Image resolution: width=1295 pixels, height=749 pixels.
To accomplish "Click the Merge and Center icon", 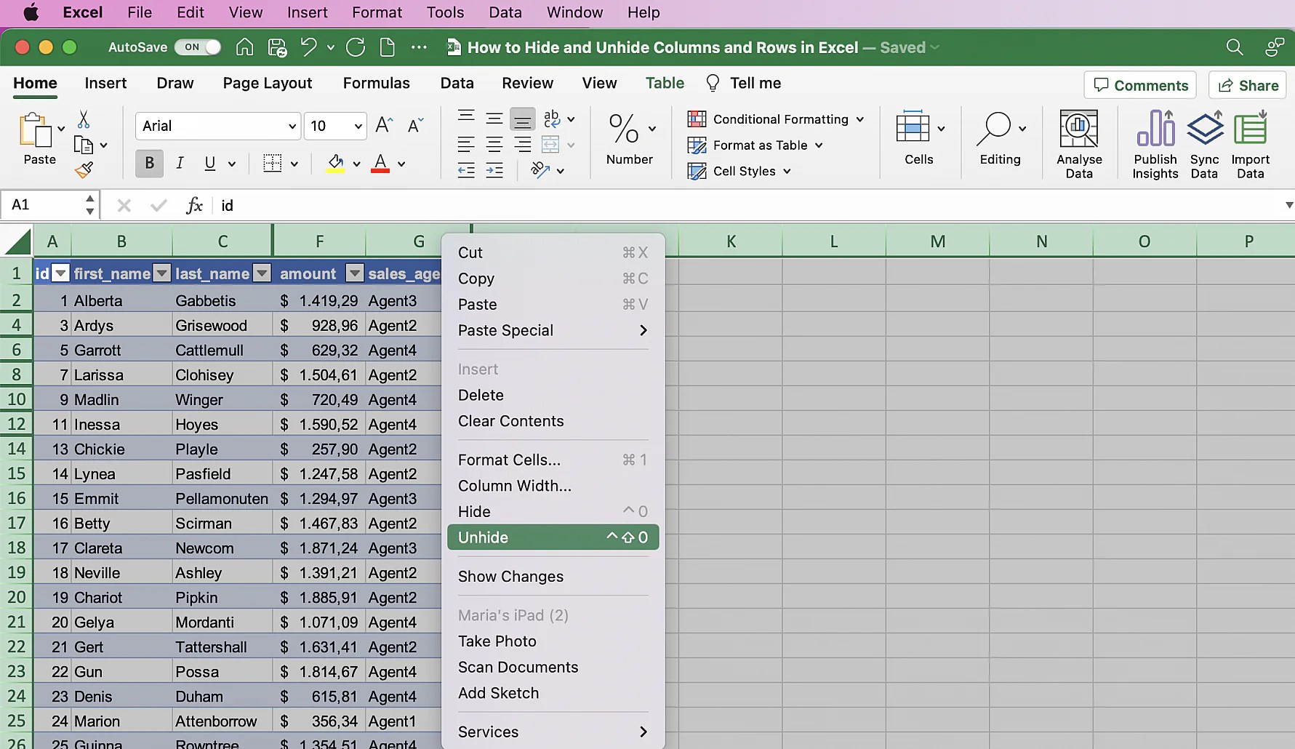I will (x=550, y=145).
